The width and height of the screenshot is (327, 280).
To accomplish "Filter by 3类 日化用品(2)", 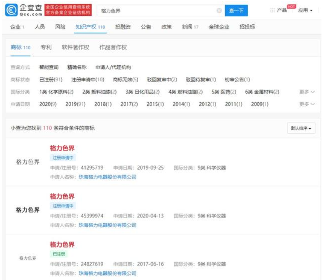I will point(142,92).
